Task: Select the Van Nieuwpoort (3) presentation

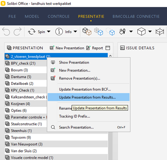Action: pos(56,144)
